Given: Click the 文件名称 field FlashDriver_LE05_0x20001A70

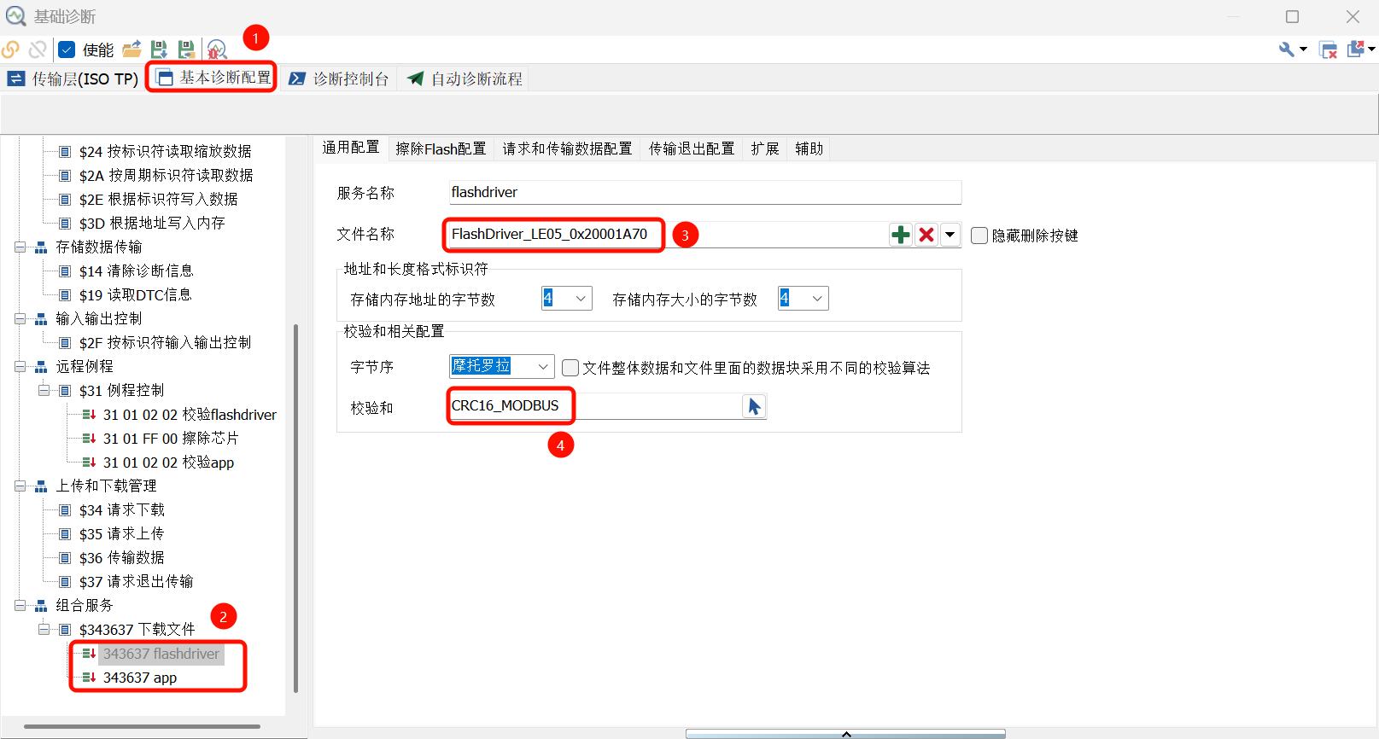Looking at the screenshot, I should coord(668,234).
